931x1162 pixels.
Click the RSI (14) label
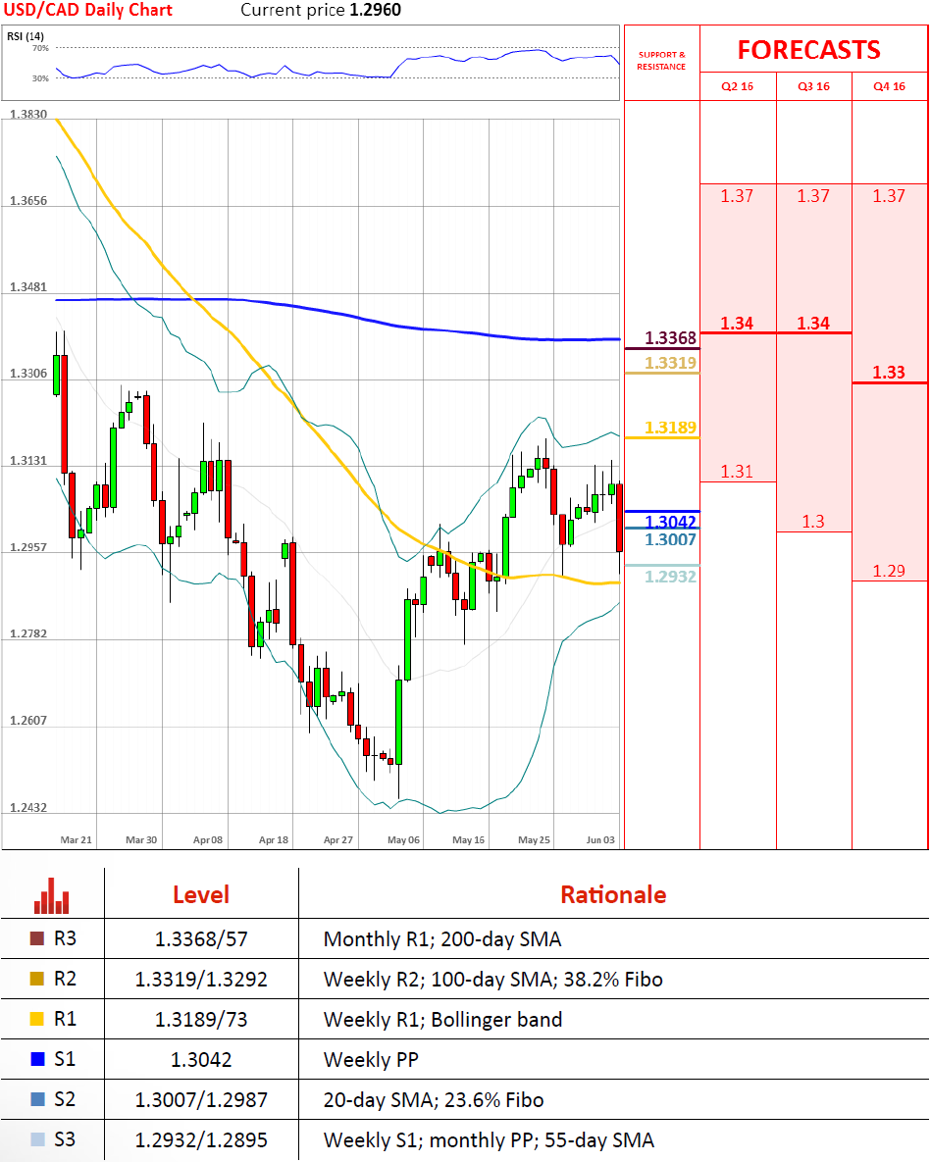tap(26, 36)
